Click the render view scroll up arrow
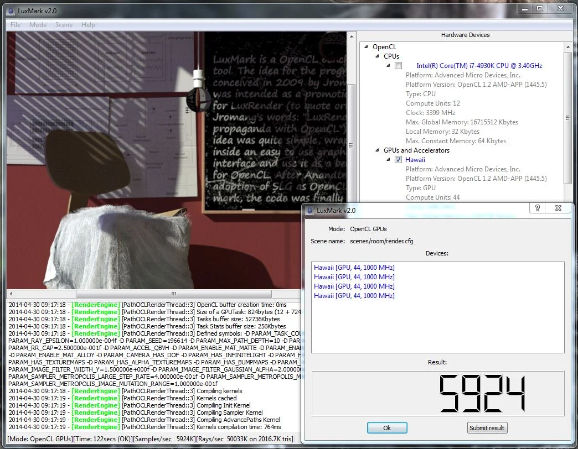The image size is (578, 449). click(352, 36)
